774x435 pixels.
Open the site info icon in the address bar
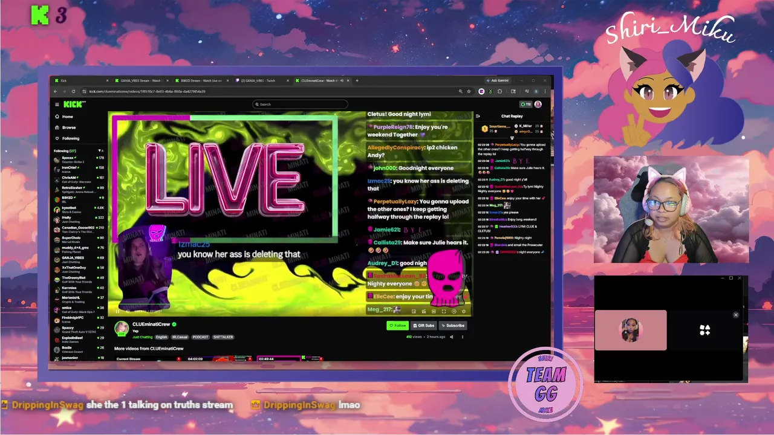[x=84, y=91]
